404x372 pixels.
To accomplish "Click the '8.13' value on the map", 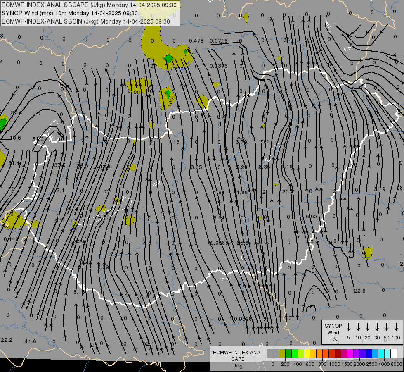I will [x=79, y=292].
